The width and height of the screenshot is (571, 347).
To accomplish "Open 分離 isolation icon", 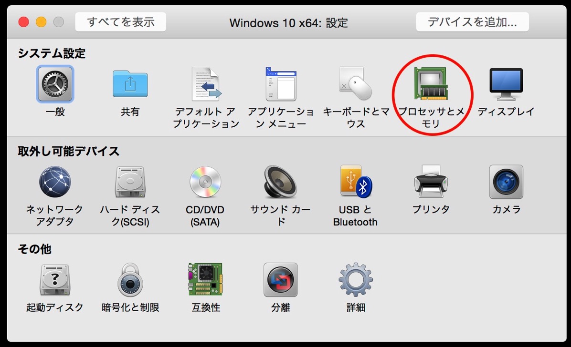I will click(x=280, y=280).
